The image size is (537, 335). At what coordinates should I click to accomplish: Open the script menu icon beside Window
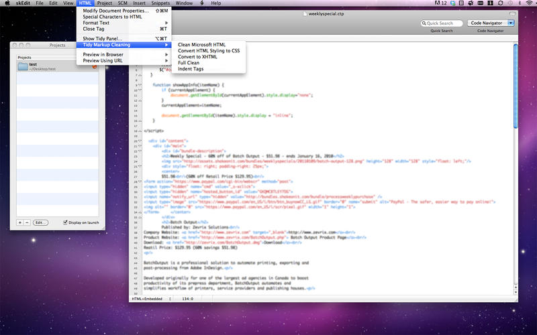[x=201, y=4]
